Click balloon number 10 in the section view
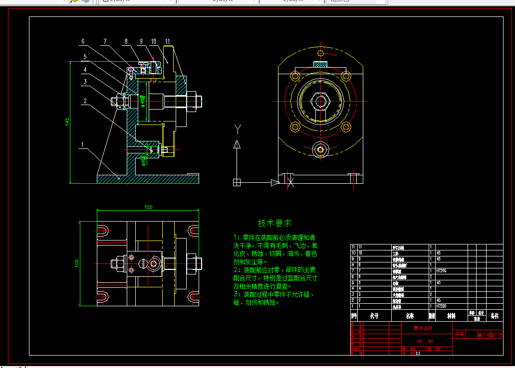The image size is (515, 368). 153,41
